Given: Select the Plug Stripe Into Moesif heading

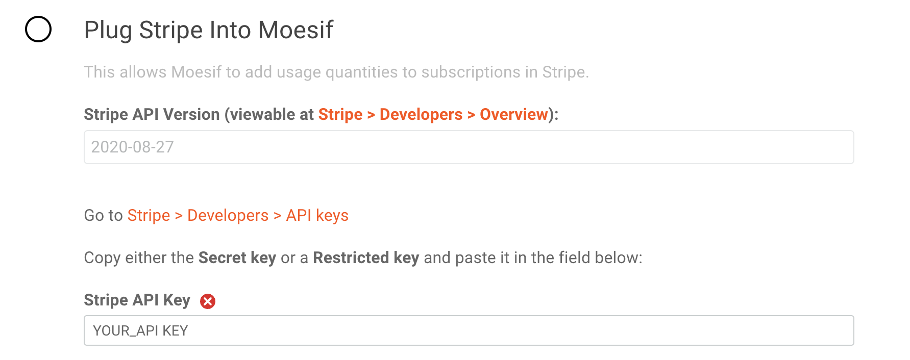Looking at the screenshot, I should pos(208,30).
